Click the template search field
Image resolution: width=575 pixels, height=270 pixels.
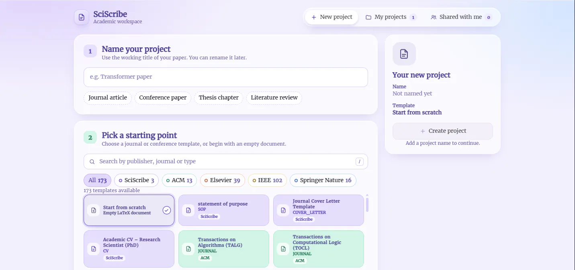(x=226, y=162)
